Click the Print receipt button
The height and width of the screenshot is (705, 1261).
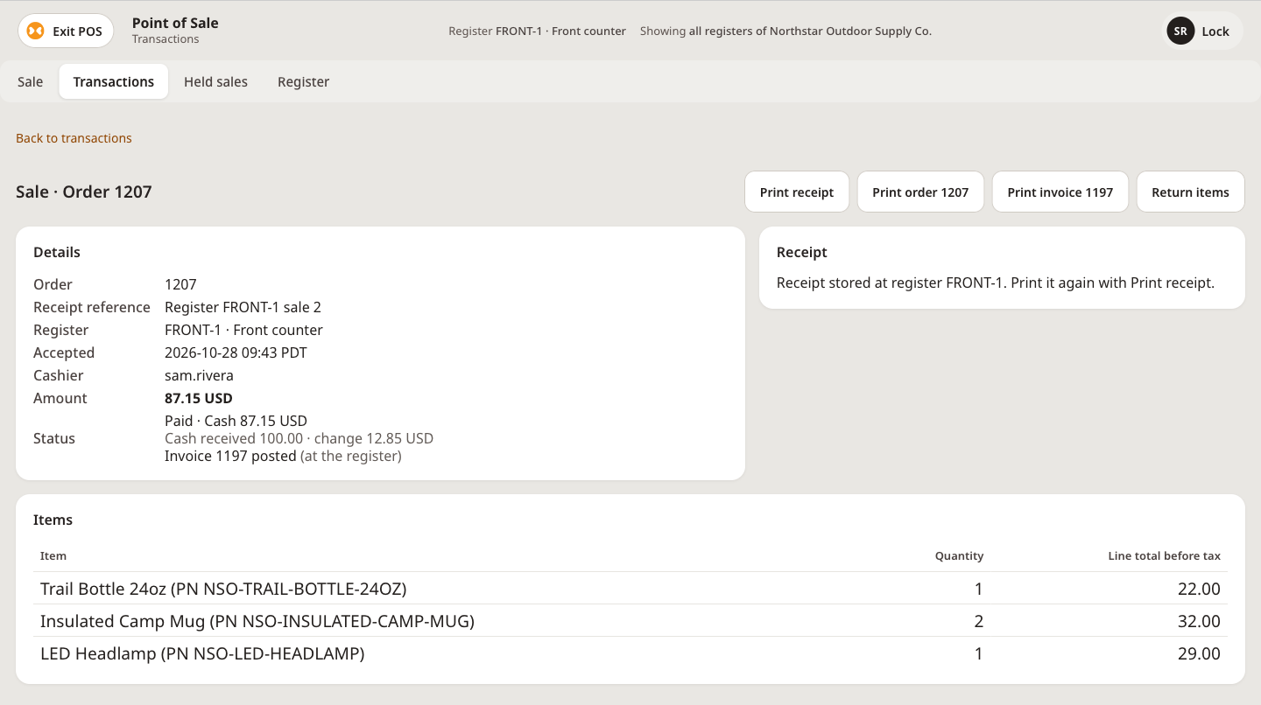pyautogui.click(x=797, y=192)
